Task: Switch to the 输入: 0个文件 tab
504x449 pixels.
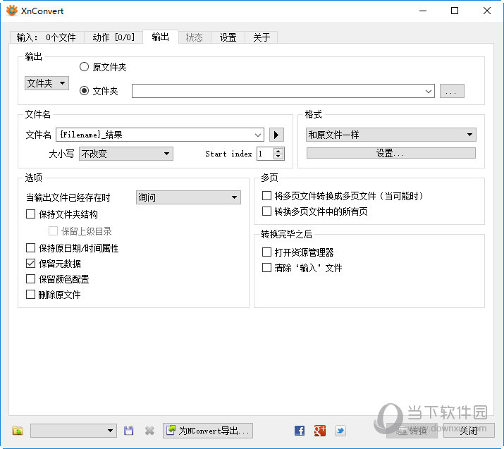Action: 47,37
